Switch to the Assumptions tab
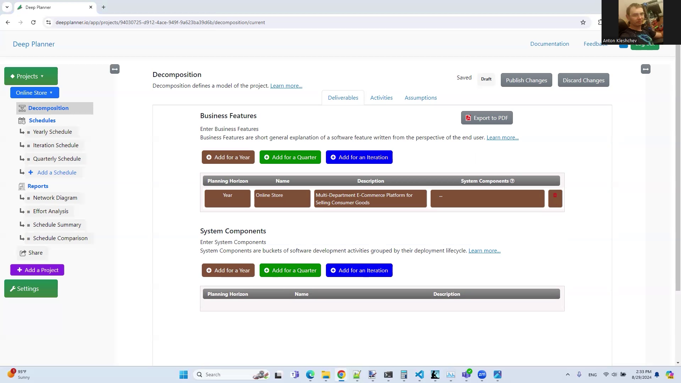Image resolution: width=681 pixels, height=383 pixels. click(x=421, y=98)
